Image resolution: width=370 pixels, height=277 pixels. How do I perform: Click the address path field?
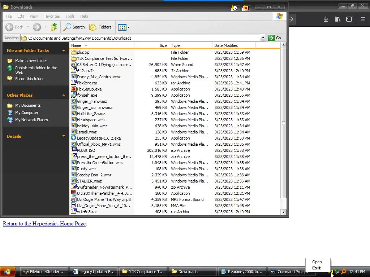click(x=140, y=38)
